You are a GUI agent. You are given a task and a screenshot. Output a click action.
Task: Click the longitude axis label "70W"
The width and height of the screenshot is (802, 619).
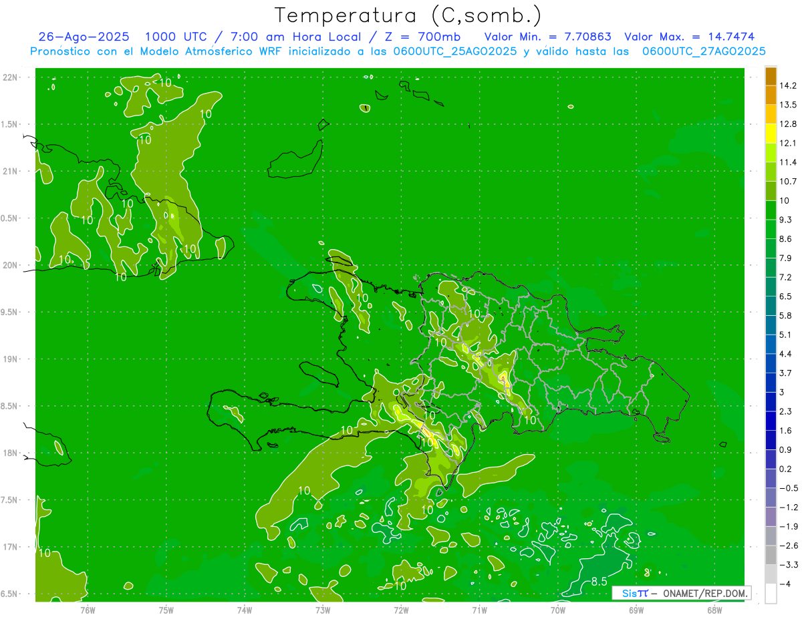pyautogui.click(x=557, y=610)
